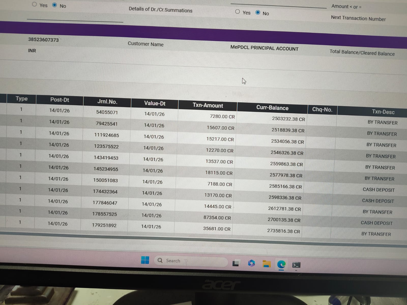Click the Post-Dt column header
This screenshot has height=305, width=407.
coord(60,100)
